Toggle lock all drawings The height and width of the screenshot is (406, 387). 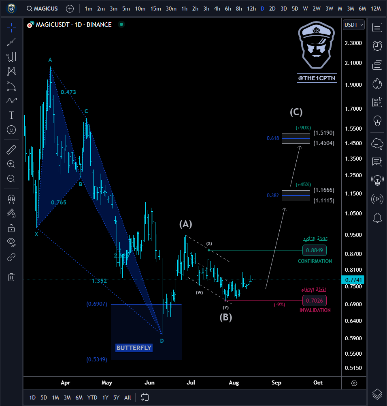(x=11, y=228)
